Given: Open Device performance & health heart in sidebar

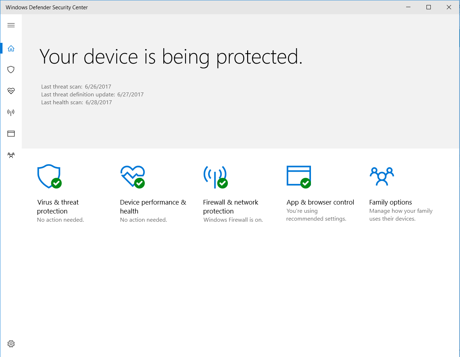Looking at the screenshot, I should [11, 91].
